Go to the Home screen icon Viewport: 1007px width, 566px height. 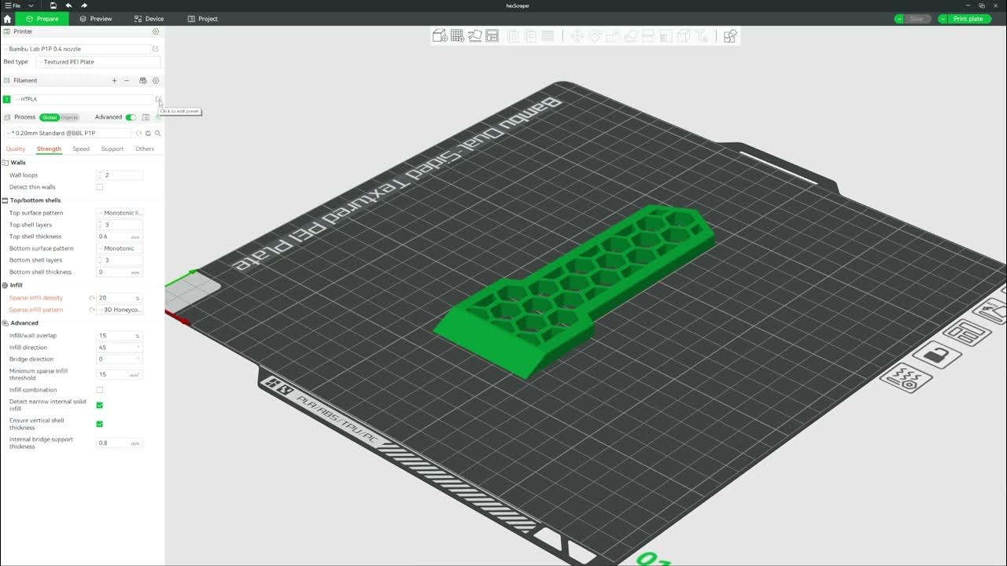tap(7, 19)
